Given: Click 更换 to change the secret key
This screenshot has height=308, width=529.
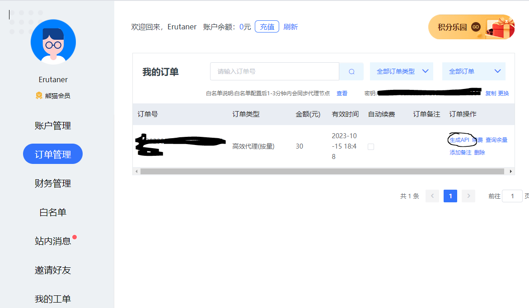Looking at the screenshot, I should click(503, 93).
